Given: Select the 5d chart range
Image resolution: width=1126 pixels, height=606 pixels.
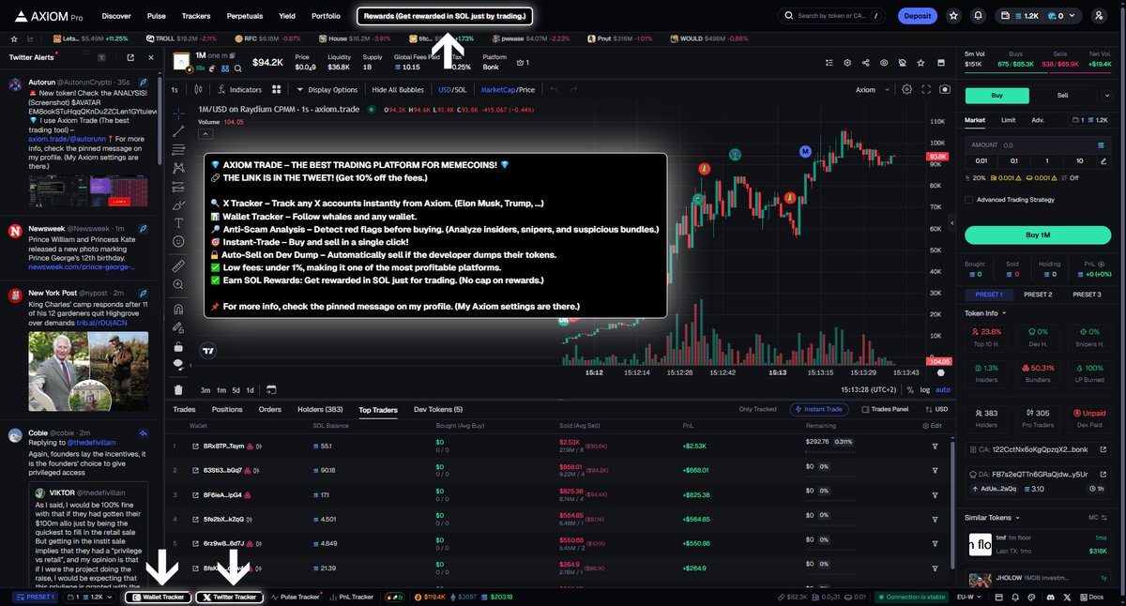Looking at the screenshot, I should (236, 389).
